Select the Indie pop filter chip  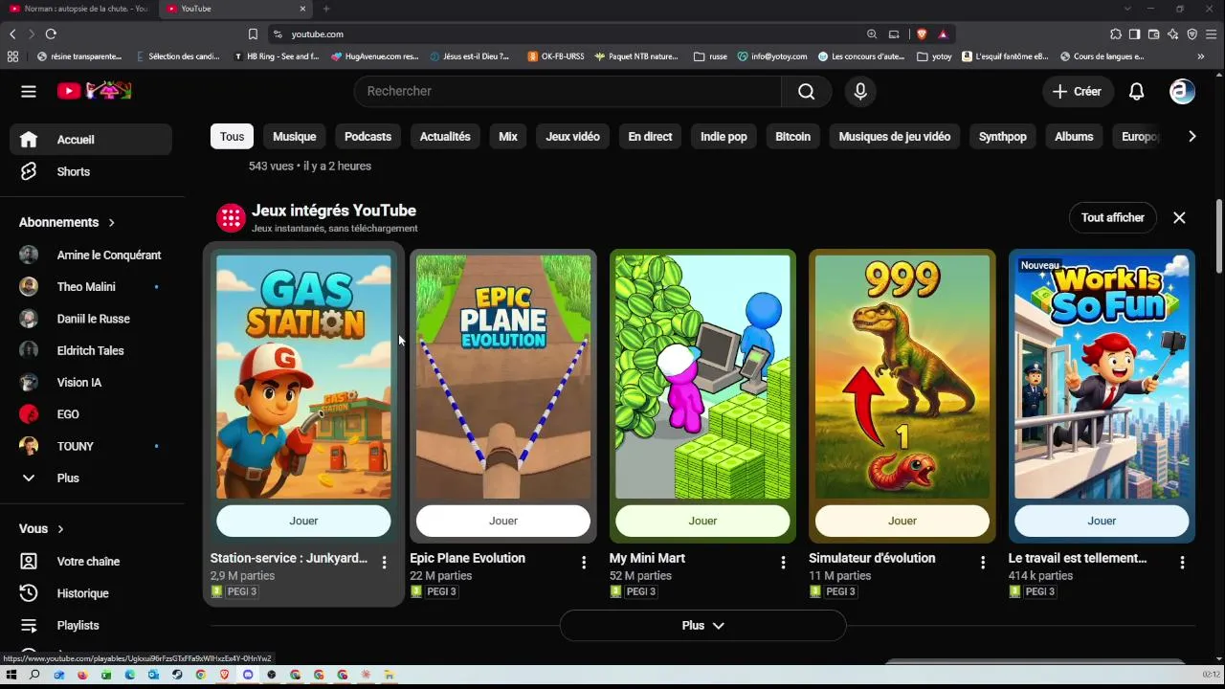724,137
